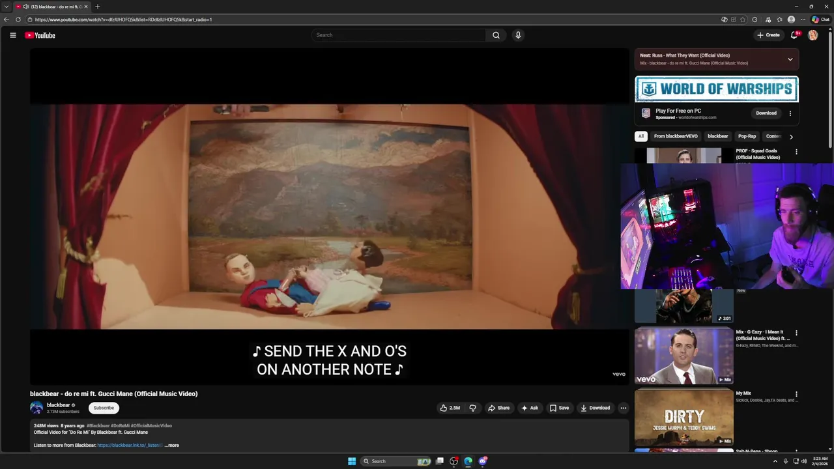Open OBS Studio from taskbar
The height and width of the screenshot is (469, 834).
coord(454,461)
